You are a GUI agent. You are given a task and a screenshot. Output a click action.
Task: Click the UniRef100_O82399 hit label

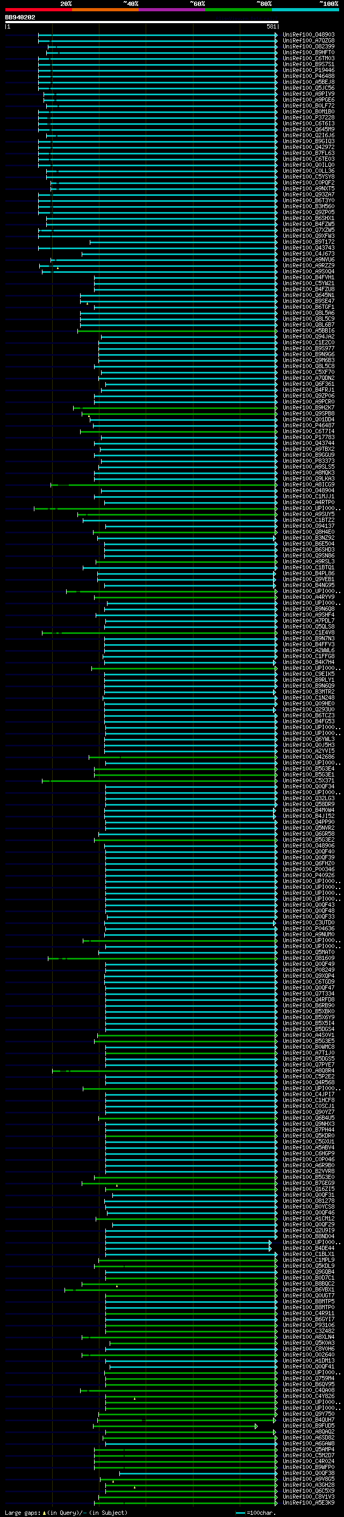tap(308, 46)
